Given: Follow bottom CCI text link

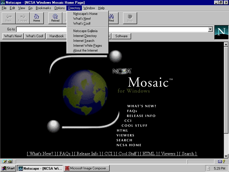Looking at the screenshot, I should 108,154.
